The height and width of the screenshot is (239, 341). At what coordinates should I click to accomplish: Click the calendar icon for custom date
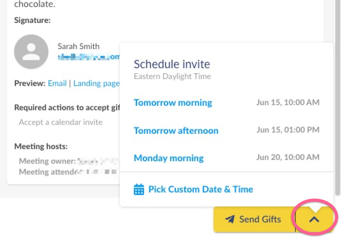pos(139,189)
